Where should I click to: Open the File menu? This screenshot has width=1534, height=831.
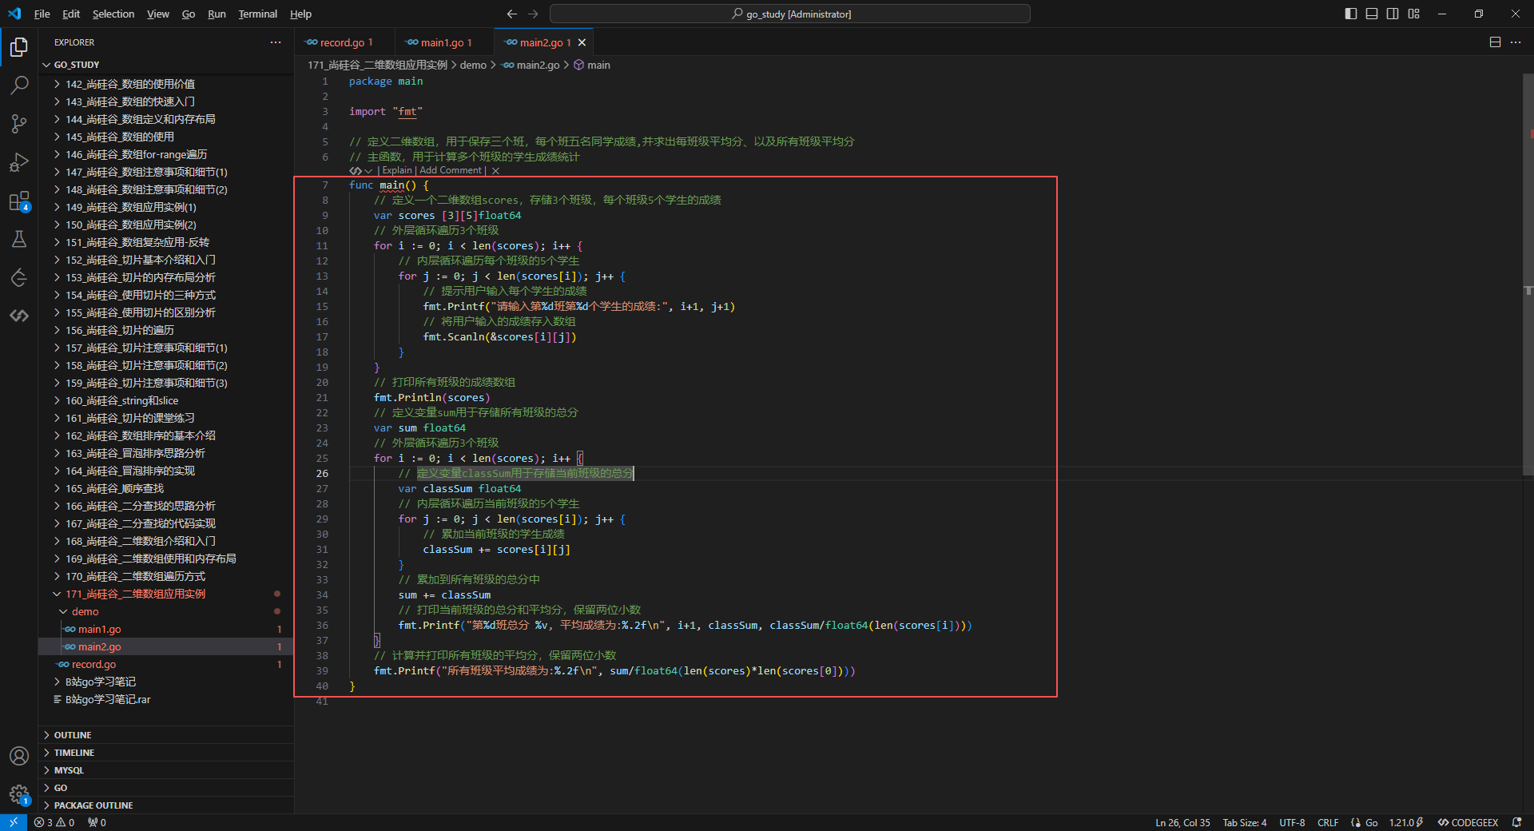[42, 14]
